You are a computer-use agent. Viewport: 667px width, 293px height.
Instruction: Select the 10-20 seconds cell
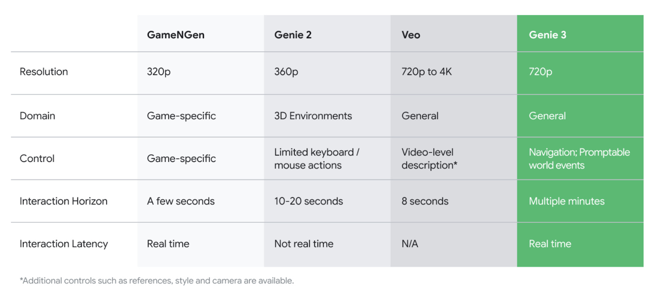pos(308,201)
